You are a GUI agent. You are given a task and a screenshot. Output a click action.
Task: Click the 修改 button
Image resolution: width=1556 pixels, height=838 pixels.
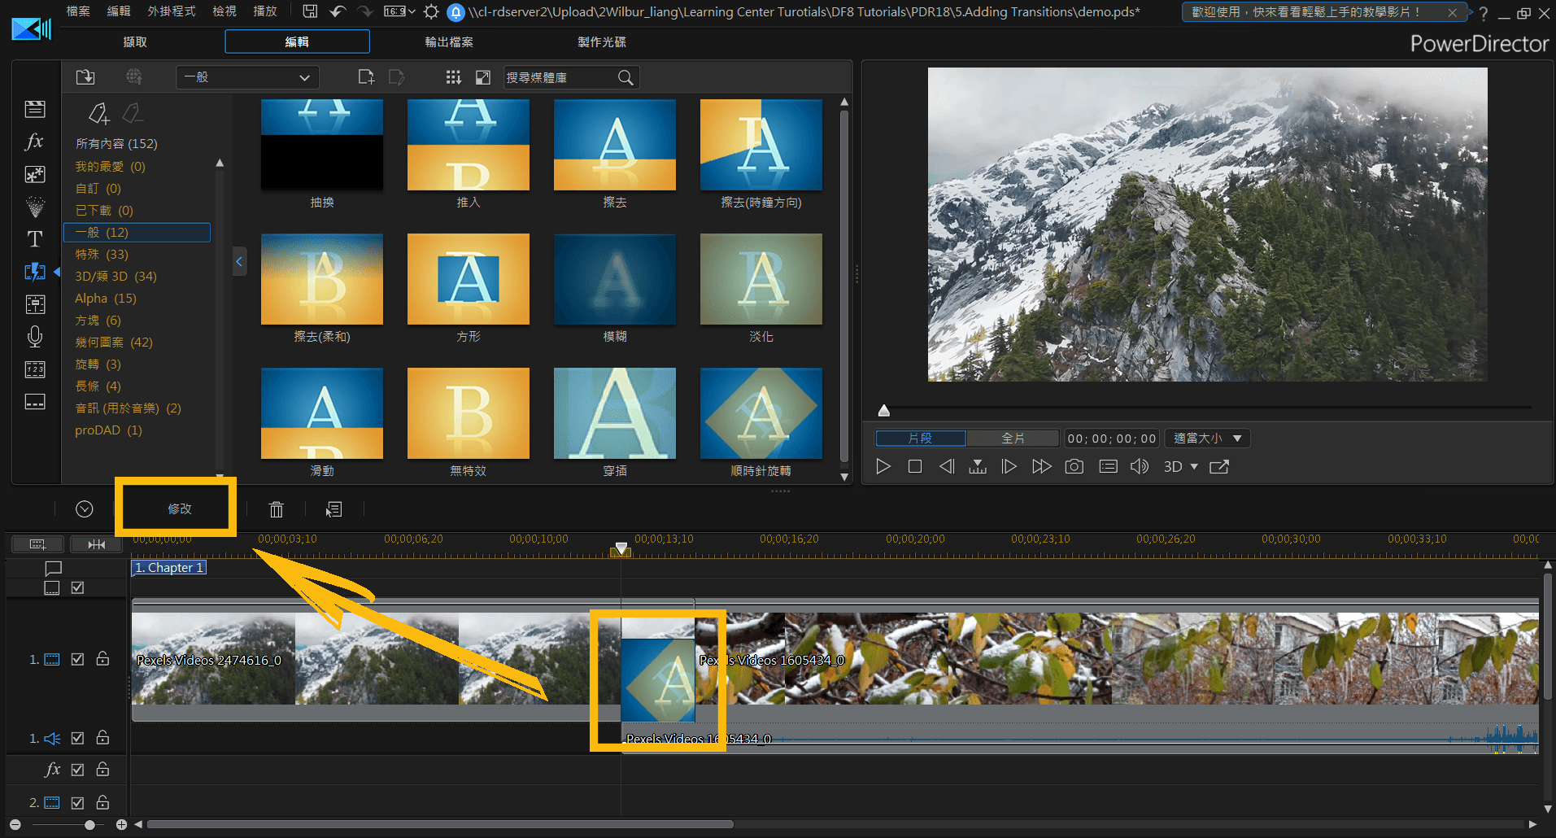click(180, 508)
